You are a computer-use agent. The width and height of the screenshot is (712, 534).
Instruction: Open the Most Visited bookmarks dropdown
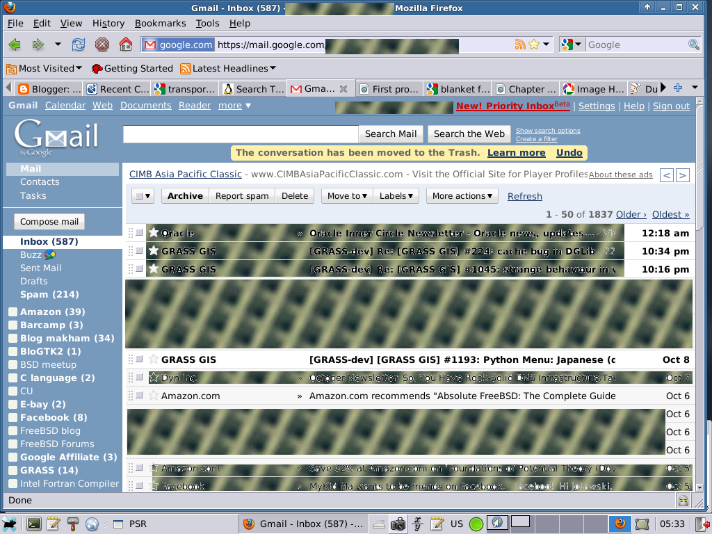point(44,69)
